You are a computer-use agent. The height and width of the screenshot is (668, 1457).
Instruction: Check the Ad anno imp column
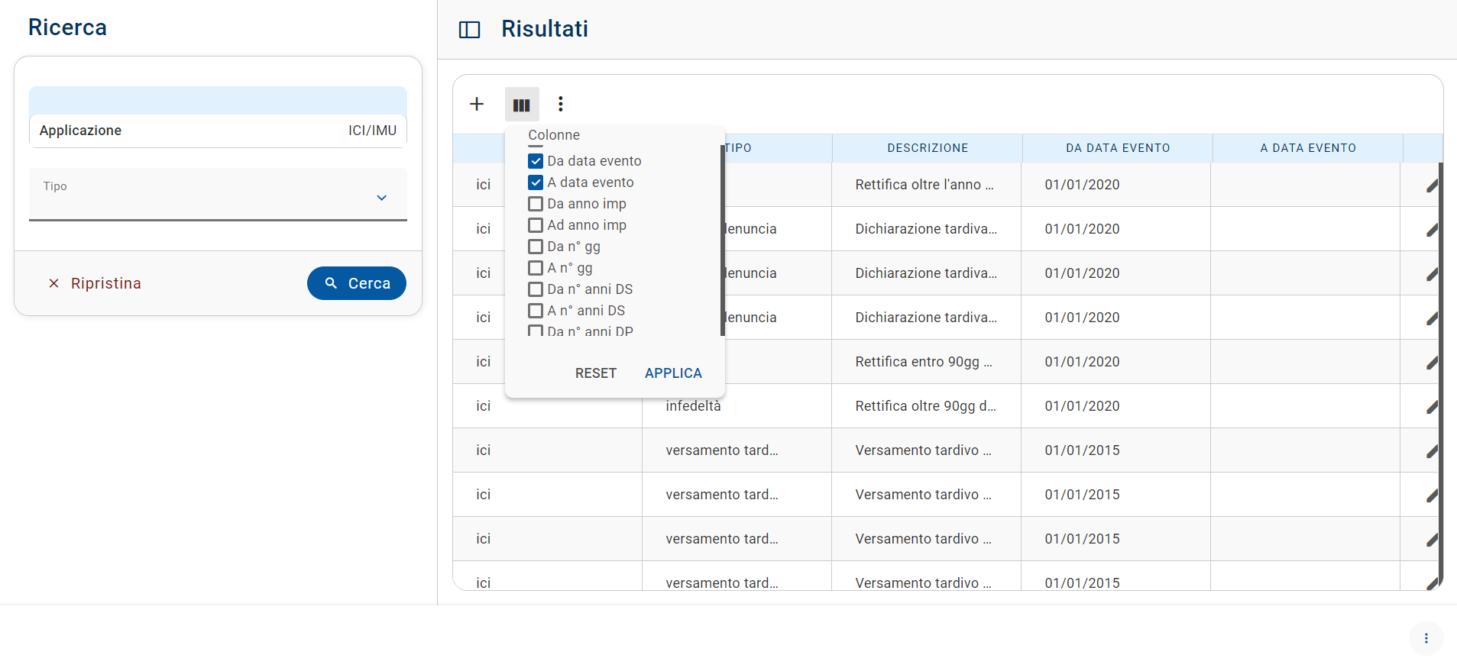click(x=536, y=225)
